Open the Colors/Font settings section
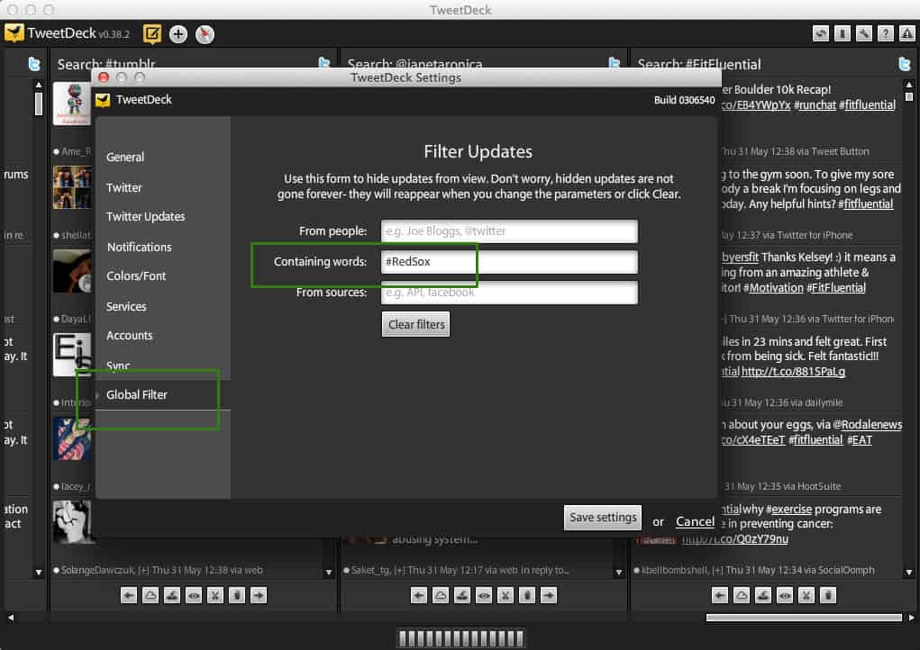Viewport: 920px width, 650px height. point(136,275)
